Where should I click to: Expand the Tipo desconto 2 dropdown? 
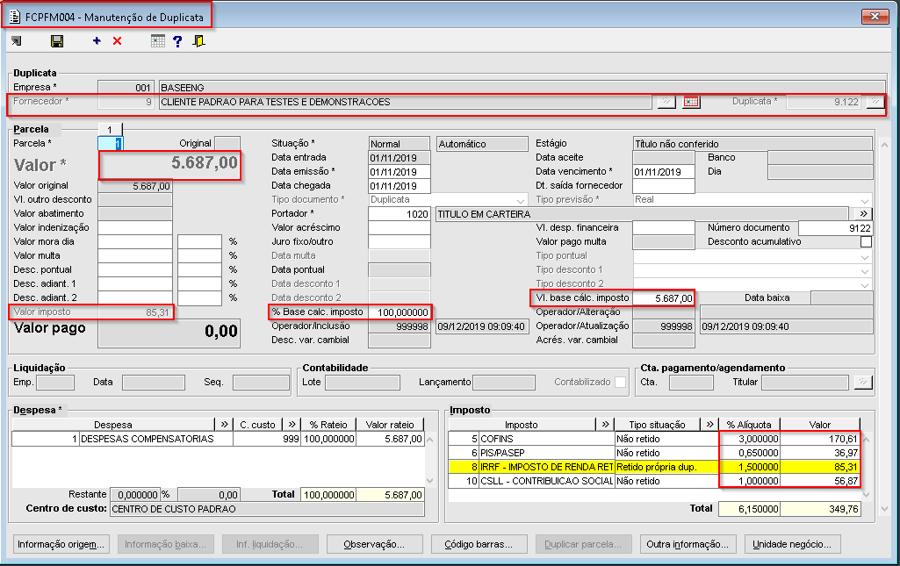pyautogui.click(x=864, y=284)
